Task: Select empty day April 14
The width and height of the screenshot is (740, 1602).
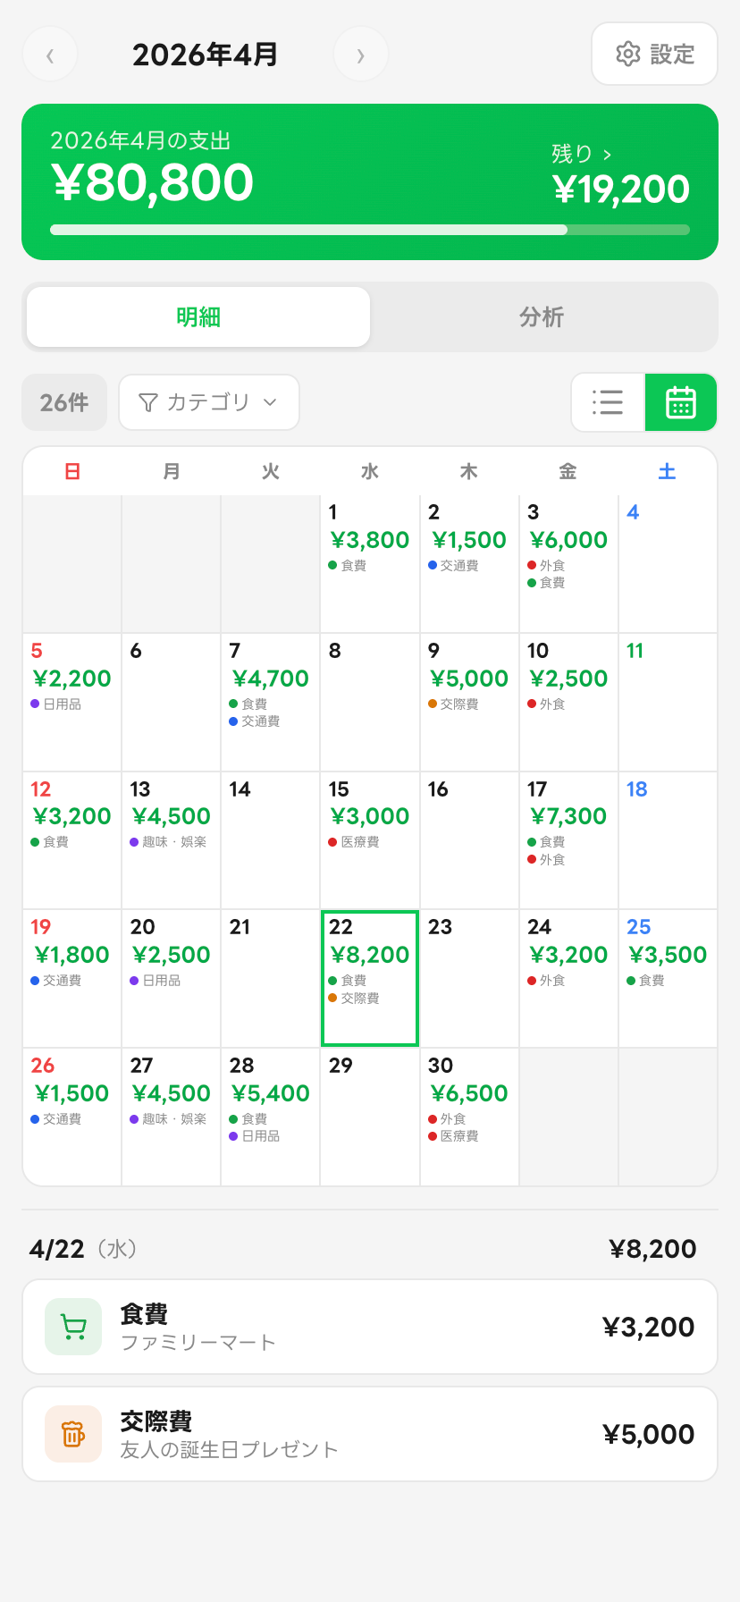Action: [x=270, y=840]
